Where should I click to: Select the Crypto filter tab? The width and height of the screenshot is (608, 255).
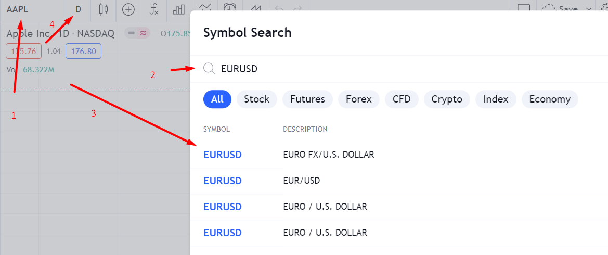[447, 99]
